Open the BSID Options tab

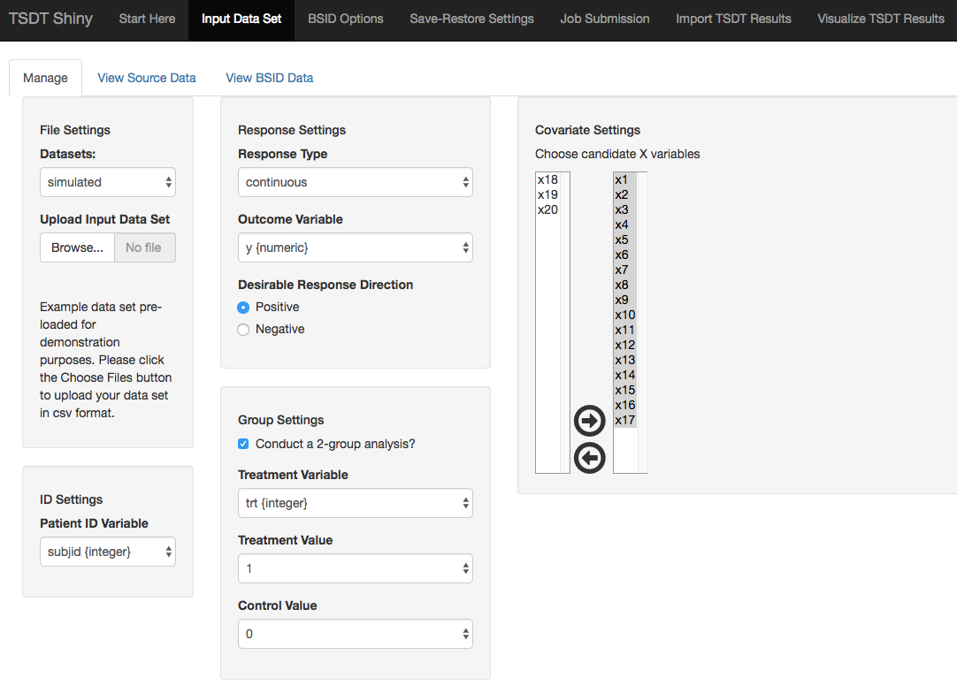pyautogui.click(x=346, y=19)
